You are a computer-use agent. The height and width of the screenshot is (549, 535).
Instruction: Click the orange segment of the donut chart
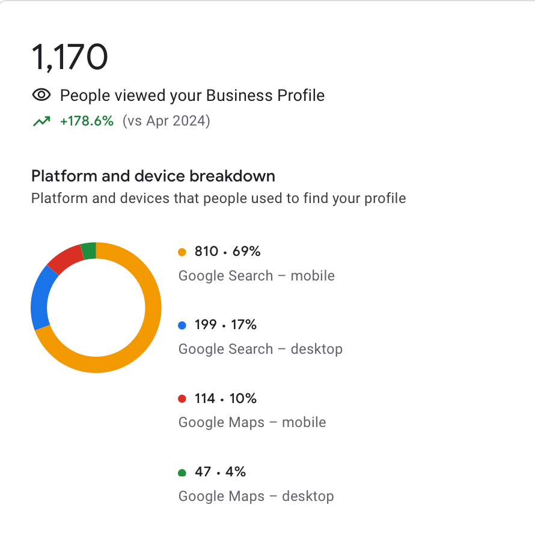(153, 308)
